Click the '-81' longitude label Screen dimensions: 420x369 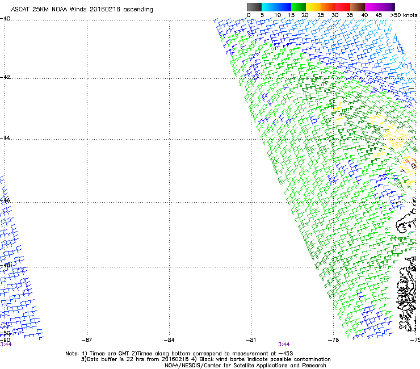point(251,340)
